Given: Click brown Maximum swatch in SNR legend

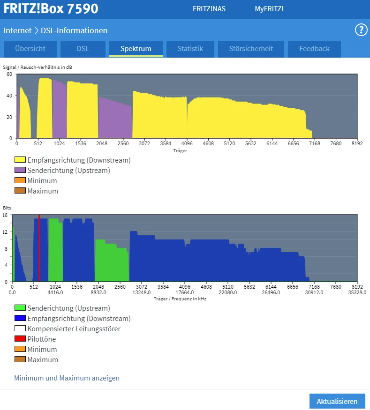Looking at the screenshot, I should click(x=20, y=190).
